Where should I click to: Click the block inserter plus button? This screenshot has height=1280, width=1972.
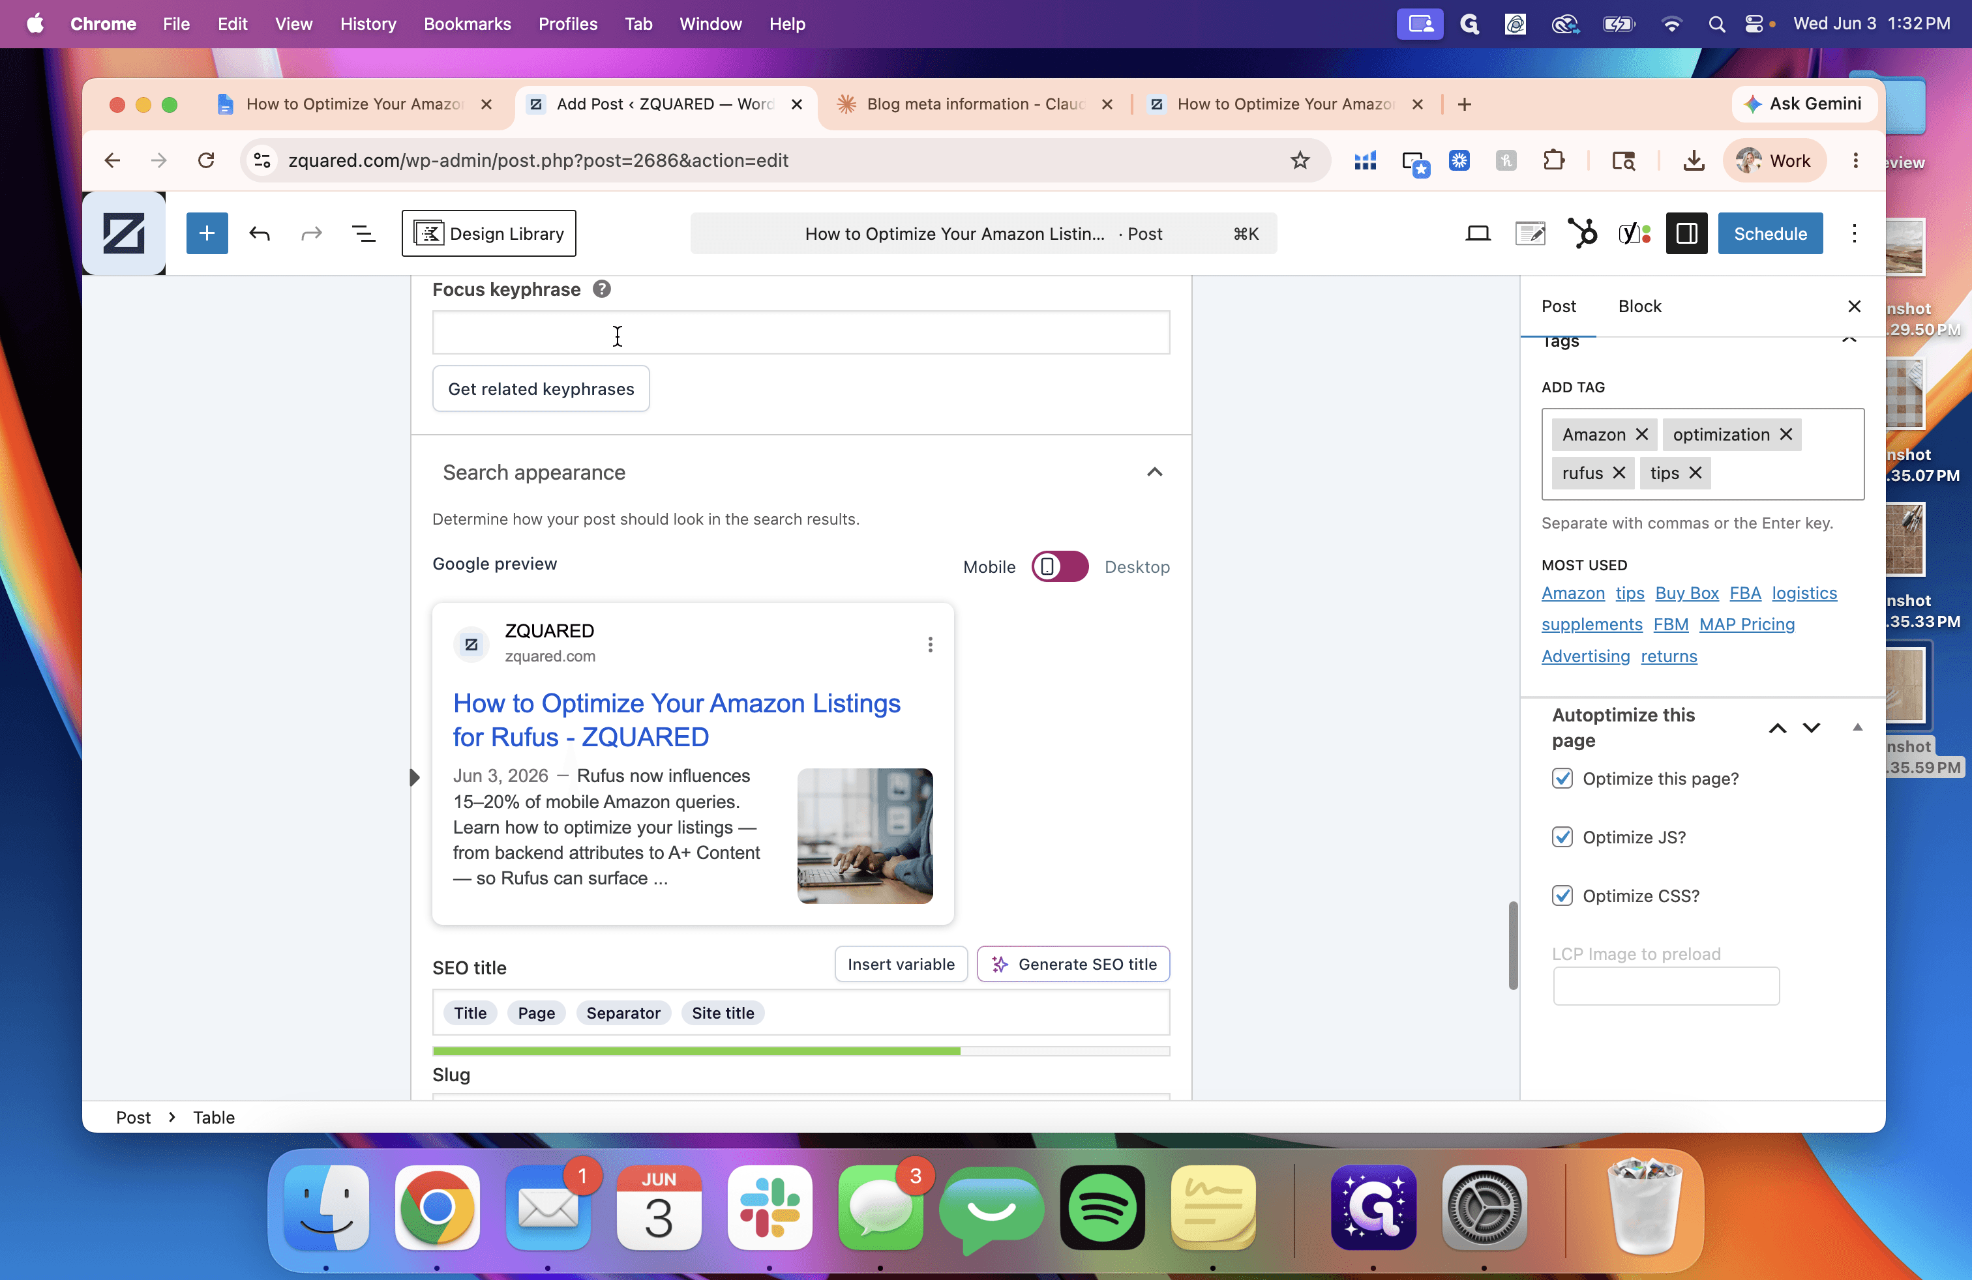206,233
